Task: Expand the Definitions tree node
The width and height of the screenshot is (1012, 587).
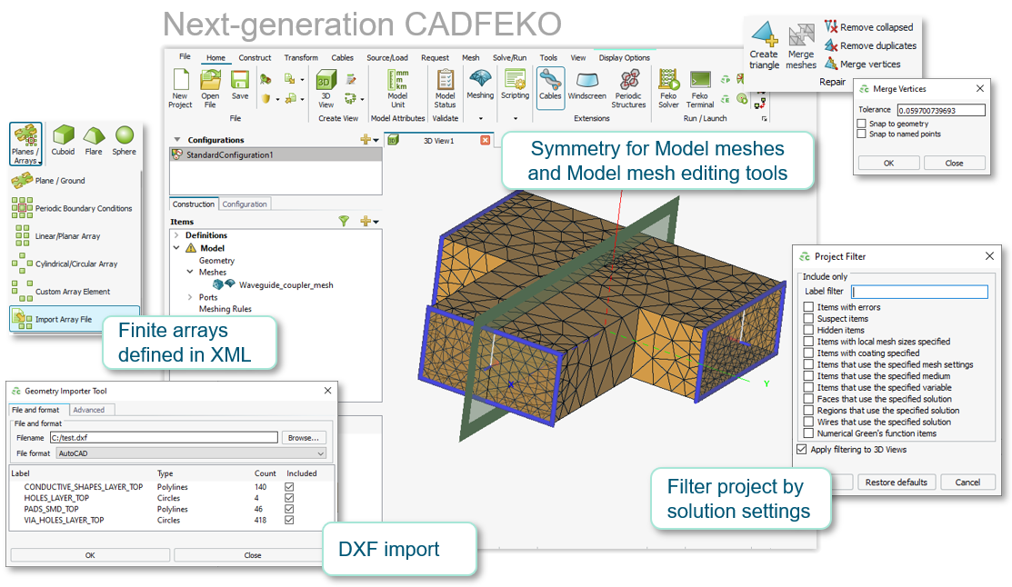Action: pos(176,235)
